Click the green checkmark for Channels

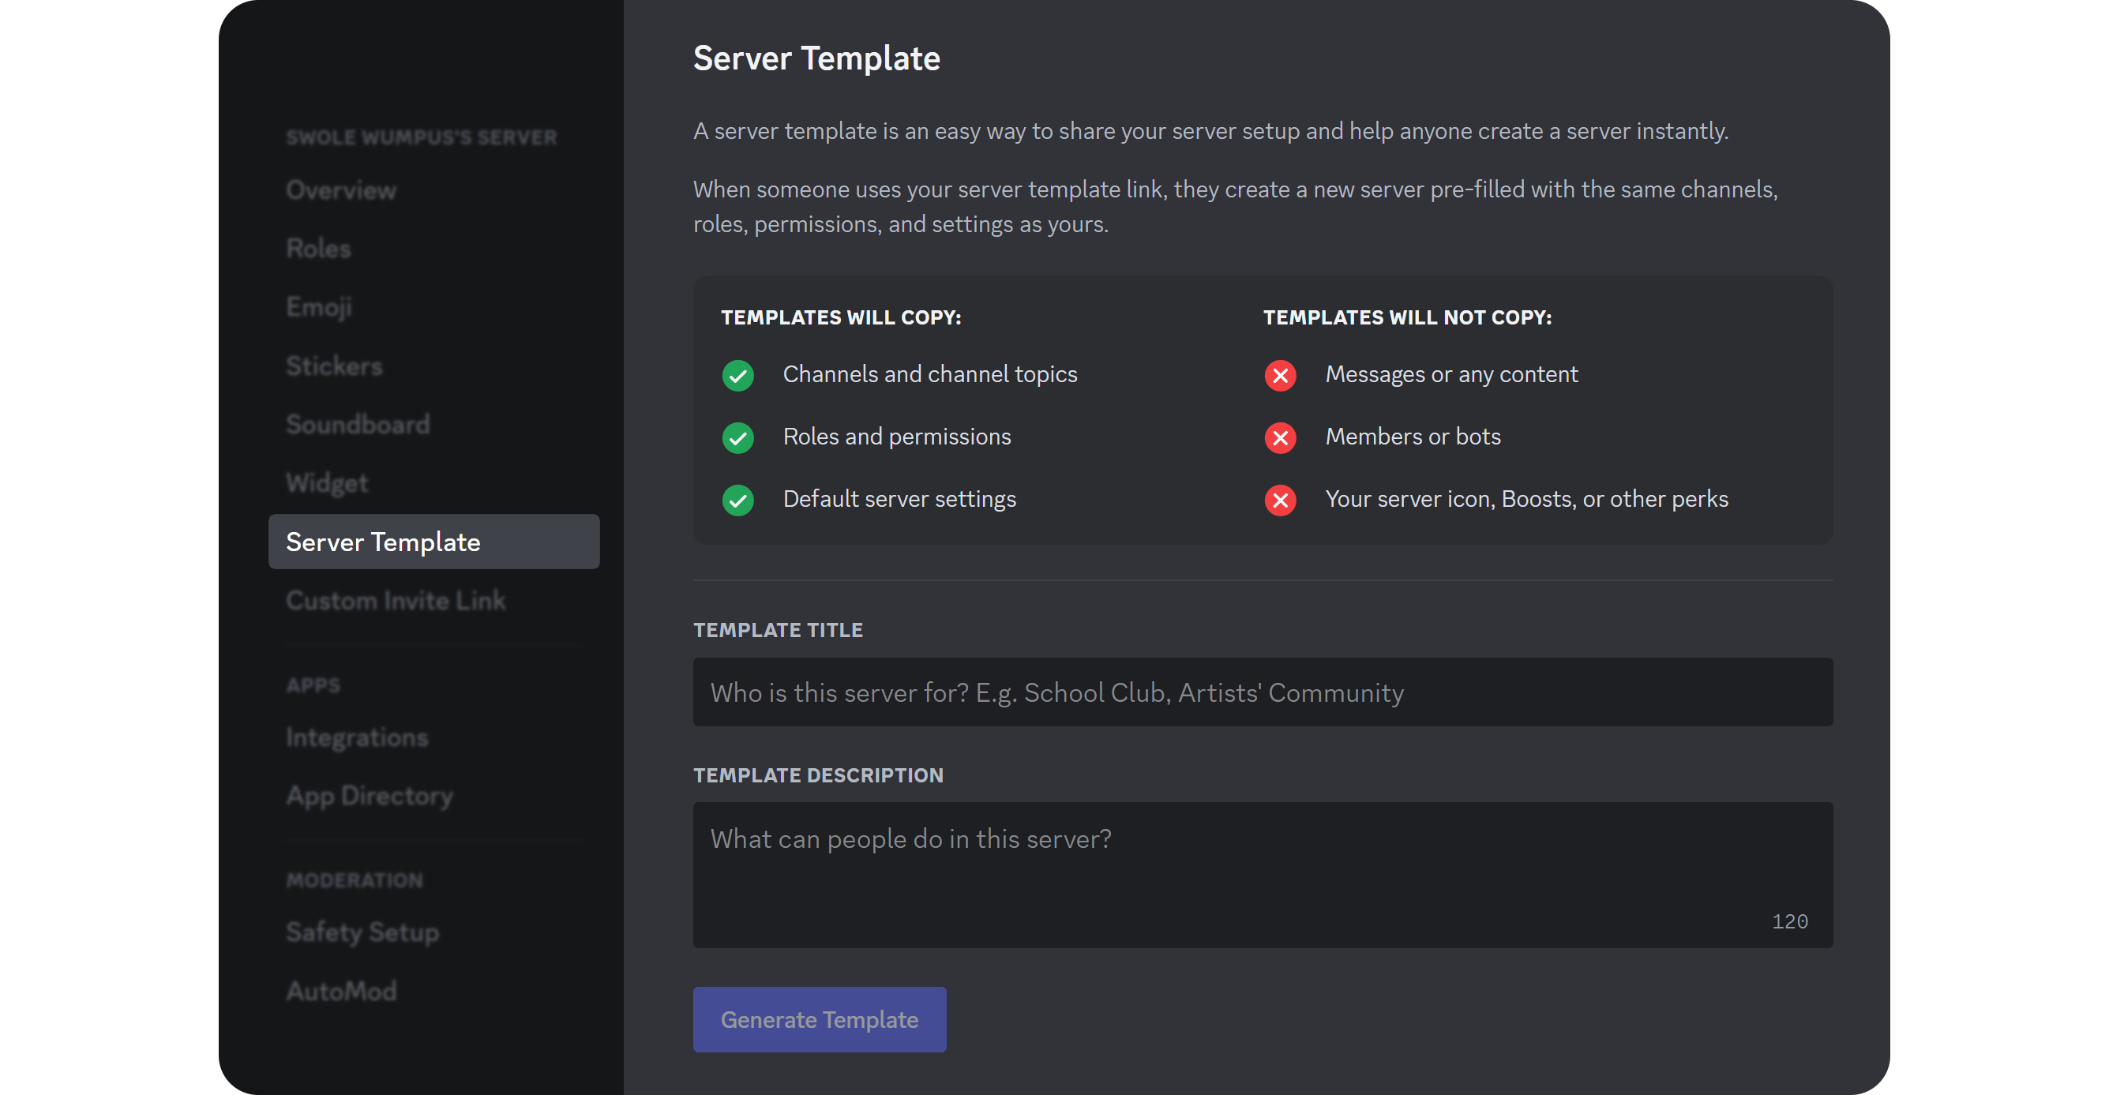pyautogui.click(x=737, y=374)
